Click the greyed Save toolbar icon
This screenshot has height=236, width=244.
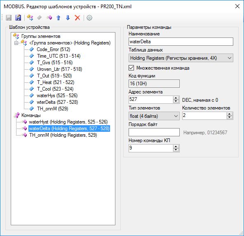(9, 18)
